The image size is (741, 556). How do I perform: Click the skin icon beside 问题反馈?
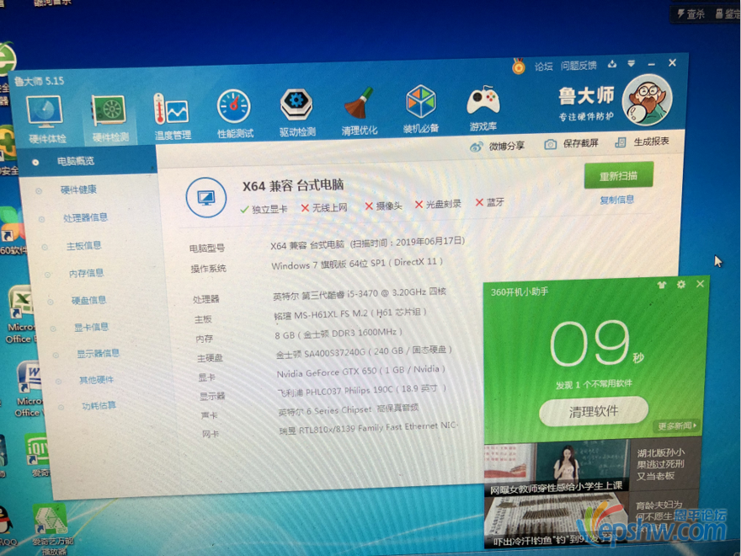[x=612, y=64]
